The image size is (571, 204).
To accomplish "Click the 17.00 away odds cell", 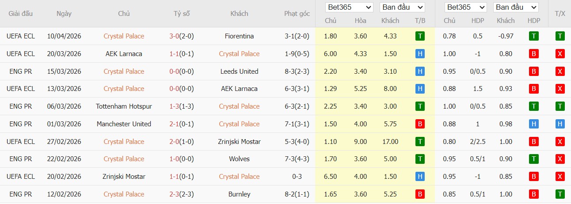I will (x=390, y=142).
